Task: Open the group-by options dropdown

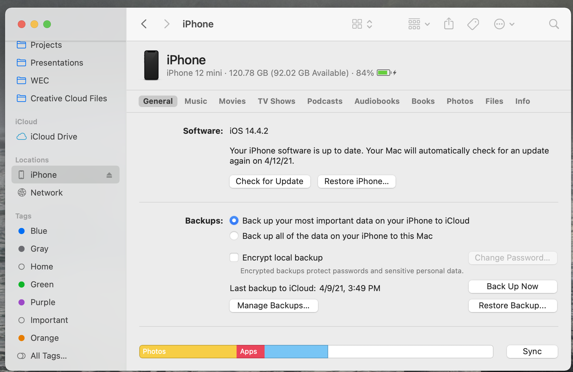Action: tap(419, 24)
